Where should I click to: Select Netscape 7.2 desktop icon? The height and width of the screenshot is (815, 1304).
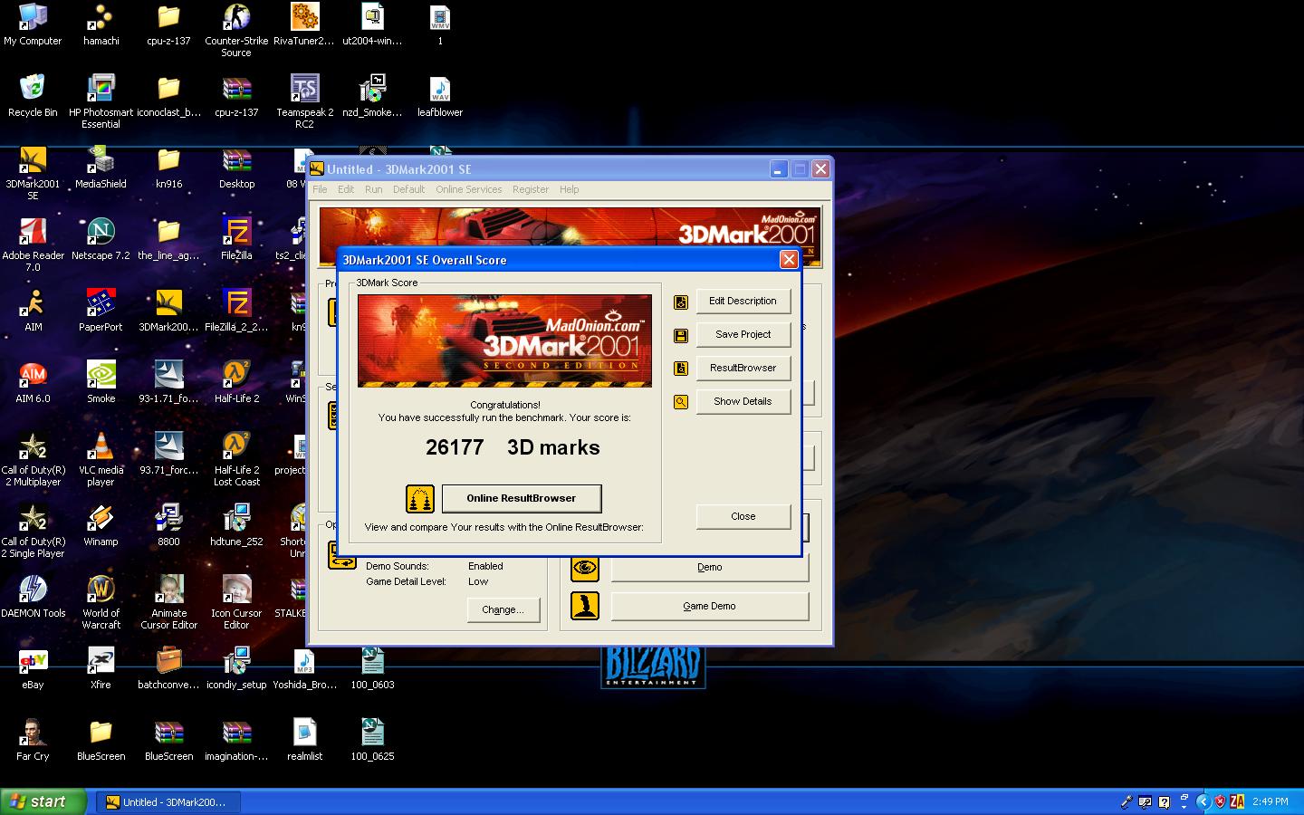[x=101, y=239]
